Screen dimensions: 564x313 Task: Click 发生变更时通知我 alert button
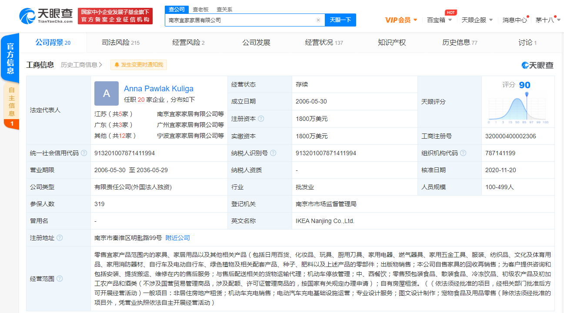138,65
